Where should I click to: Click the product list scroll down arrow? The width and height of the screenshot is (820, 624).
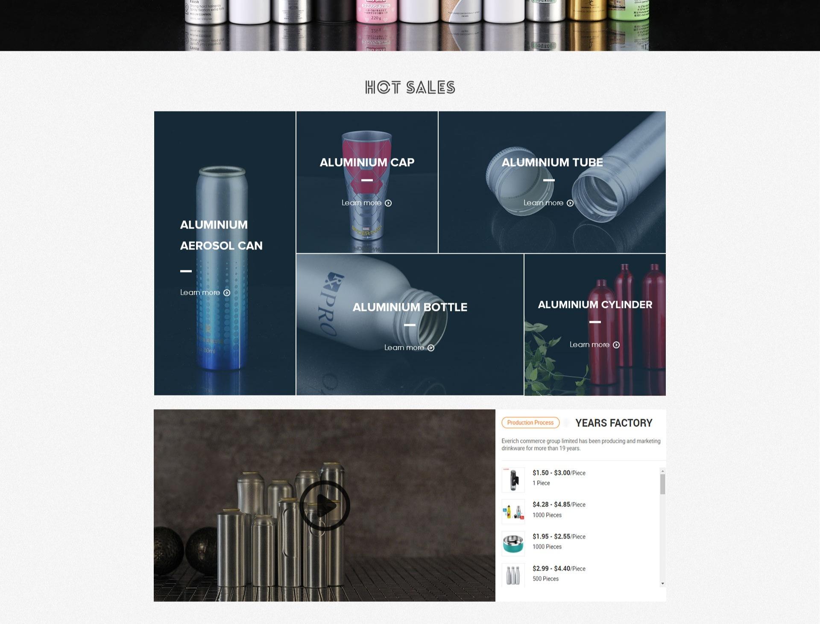663,583
